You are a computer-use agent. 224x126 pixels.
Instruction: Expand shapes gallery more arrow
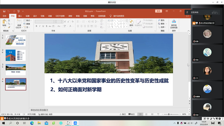tap(127, 27)
